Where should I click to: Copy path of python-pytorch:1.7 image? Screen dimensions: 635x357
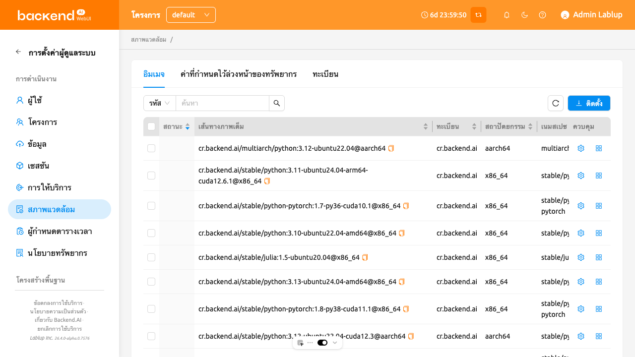[406, 206]
